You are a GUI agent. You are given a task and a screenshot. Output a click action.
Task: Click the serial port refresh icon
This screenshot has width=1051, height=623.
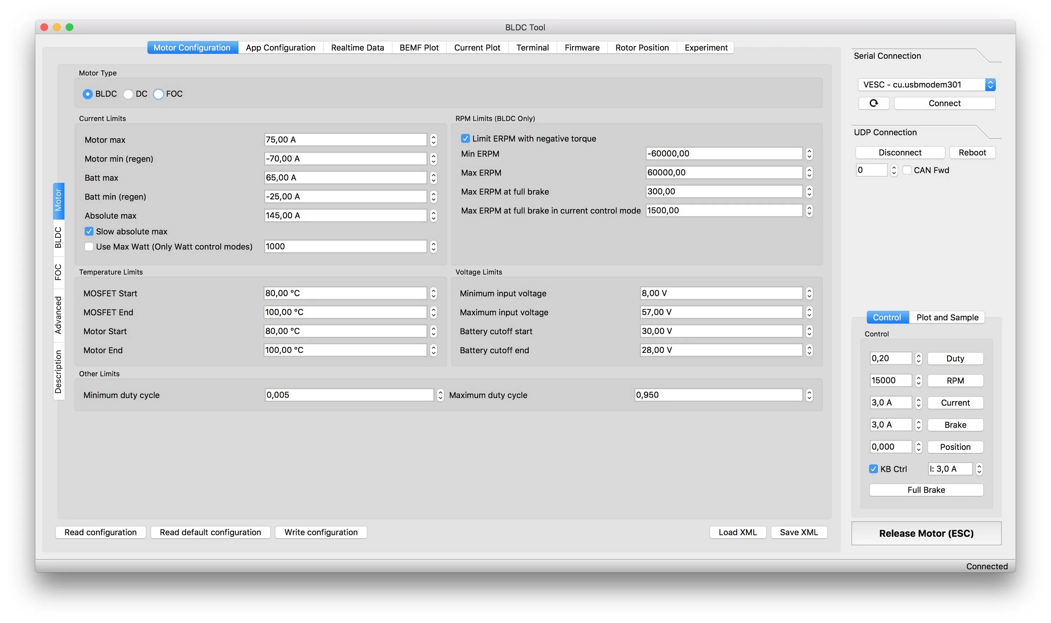pos(873,103)
